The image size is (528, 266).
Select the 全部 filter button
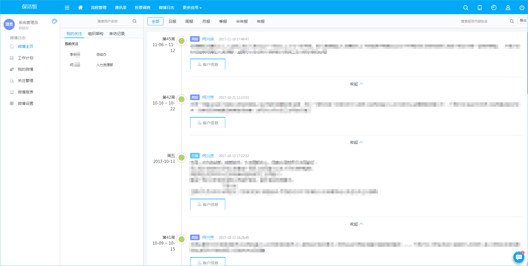coord(155,21)
